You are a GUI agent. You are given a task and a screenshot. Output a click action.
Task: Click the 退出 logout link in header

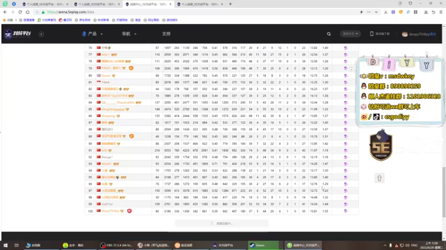coord(433,34)
